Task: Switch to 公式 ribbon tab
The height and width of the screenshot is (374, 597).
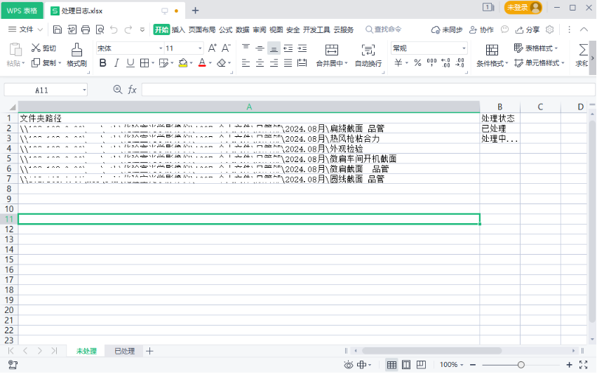Action: click(x=225, y=29)
